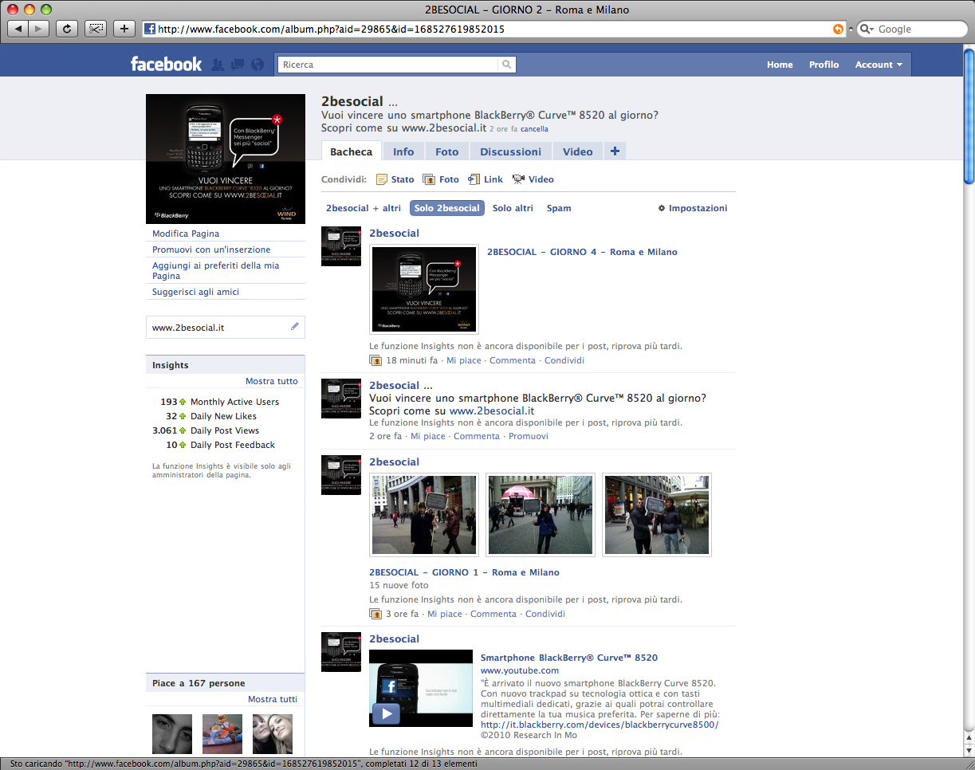Go forward using the browser forward arrow

[38, 29]
